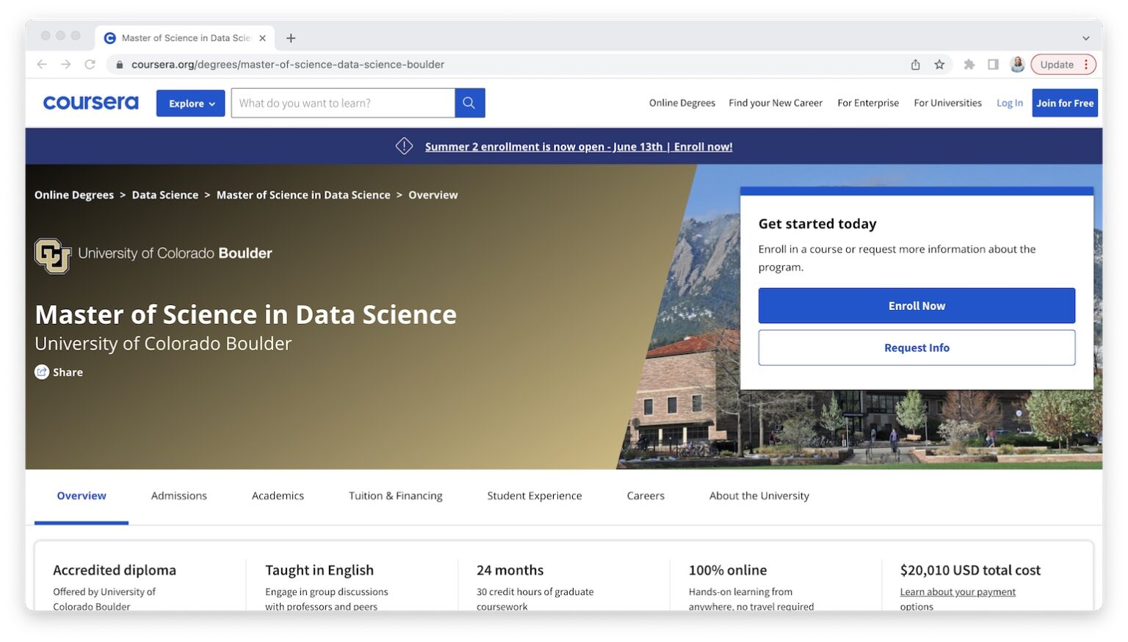Click the bookmark star icon
The height and width of the screenshot is (642, 1128).
(x=939, y=64)
